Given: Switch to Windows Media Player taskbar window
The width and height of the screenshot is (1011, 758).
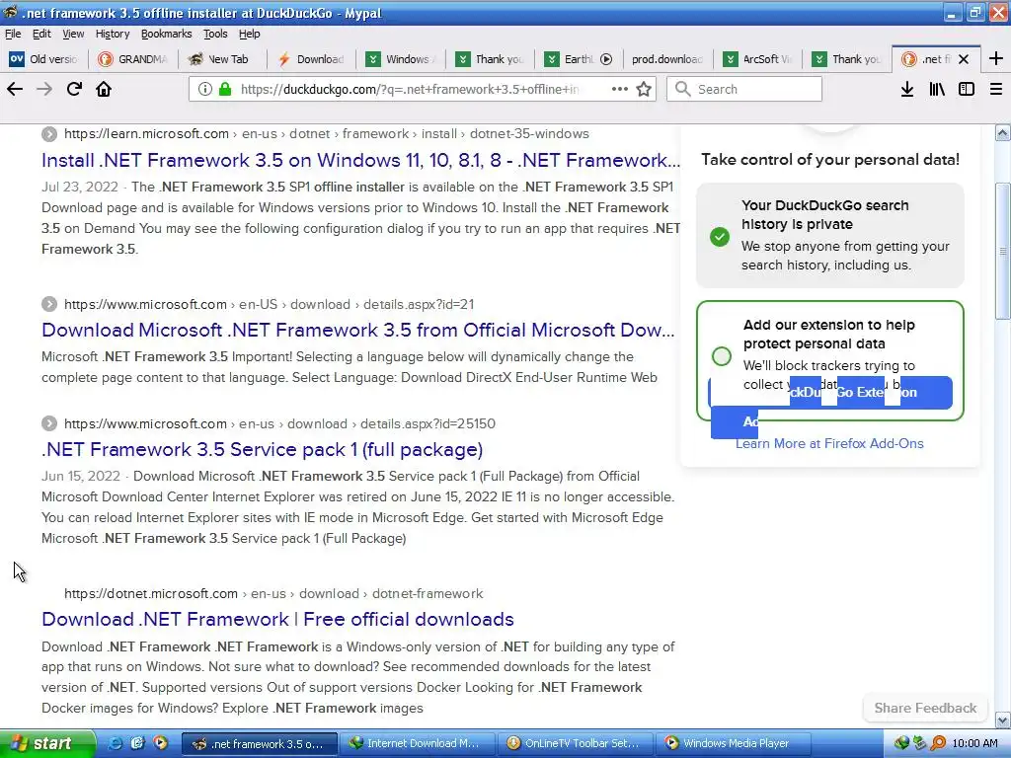Looking at the screenshot, I should point(734,744).
